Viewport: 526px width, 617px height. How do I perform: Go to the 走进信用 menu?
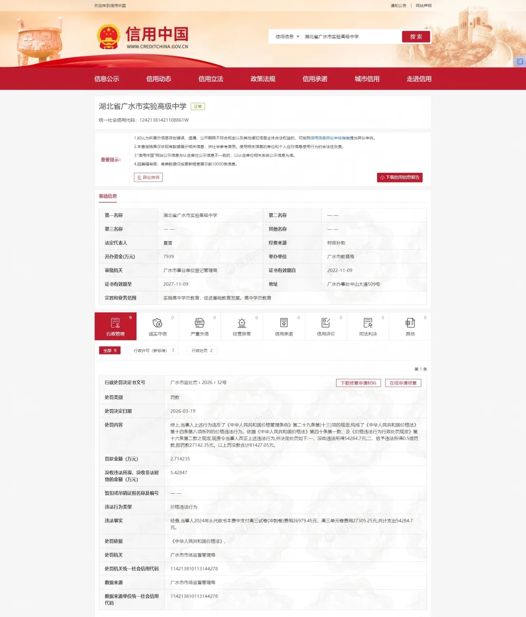(419, 79)
